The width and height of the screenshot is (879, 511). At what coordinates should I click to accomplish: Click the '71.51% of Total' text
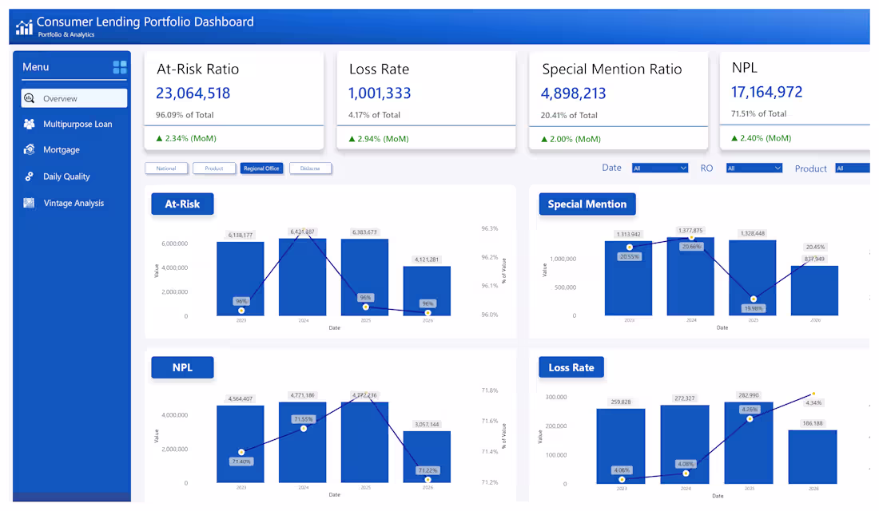[x=758, y=113]
